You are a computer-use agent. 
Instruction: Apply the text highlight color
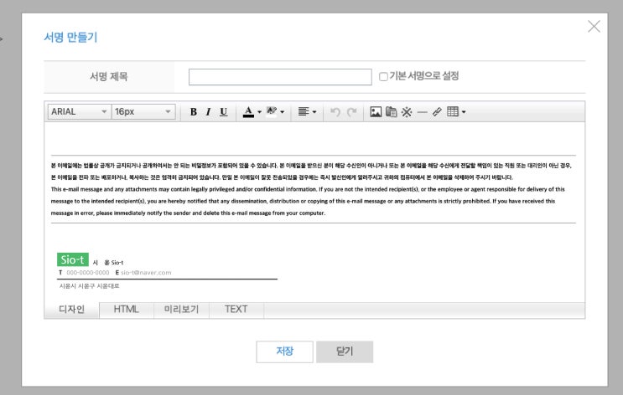pos(272,112)
